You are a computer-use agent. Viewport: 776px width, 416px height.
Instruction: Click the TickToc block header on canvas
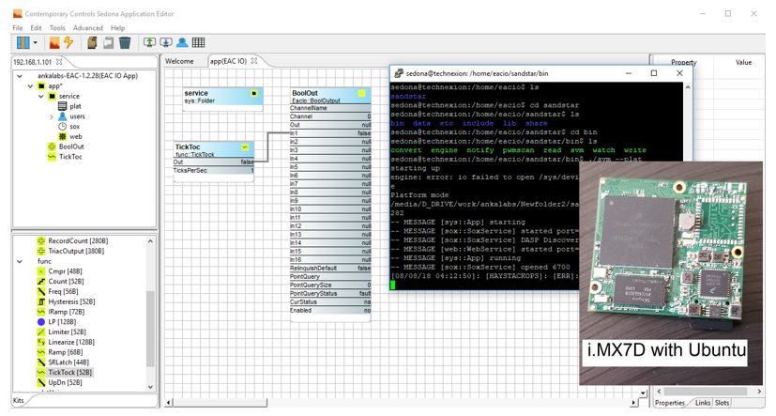coord(213,149)
